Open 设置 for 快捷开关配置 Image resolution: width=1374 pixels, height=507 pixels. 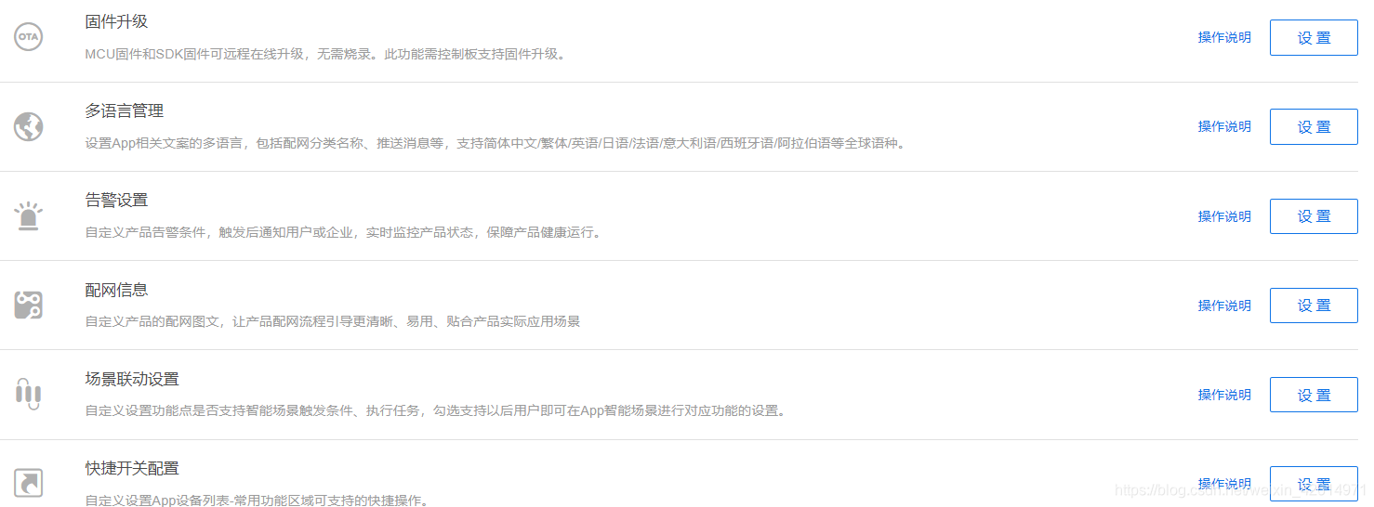pyautogui.click(x=1314, y=484)
